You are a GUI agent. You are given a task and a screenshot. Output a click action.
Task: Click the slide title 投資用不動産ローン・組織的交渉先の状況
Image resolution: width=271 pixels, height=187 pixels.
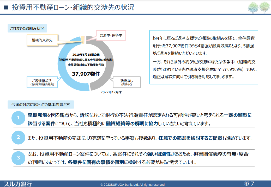(73, 7)
